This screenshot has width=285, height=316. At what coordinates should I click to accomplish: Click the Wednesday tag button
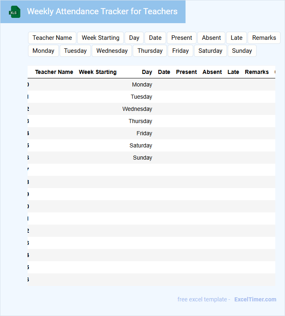tap(112, 51)
